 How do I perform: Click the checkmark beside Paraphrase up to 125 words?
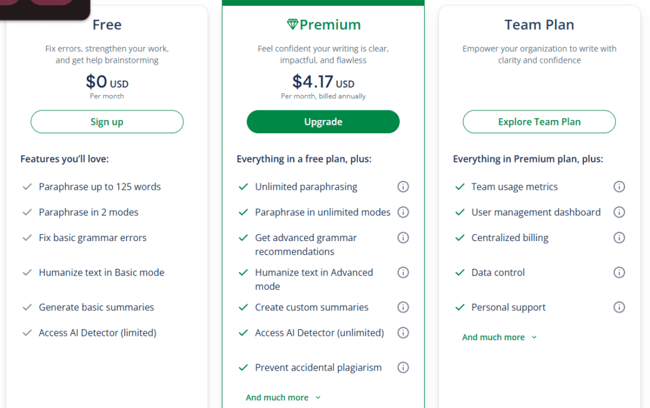27,187
